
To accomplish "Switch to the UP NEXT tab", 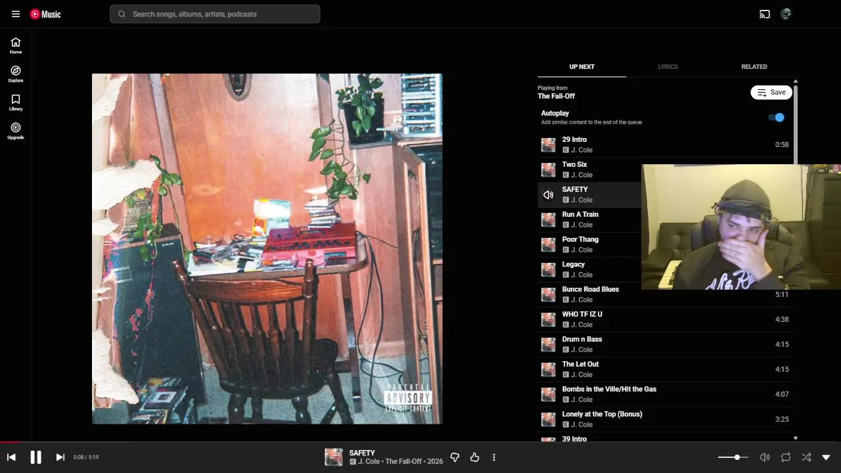I will pos(581,66).
